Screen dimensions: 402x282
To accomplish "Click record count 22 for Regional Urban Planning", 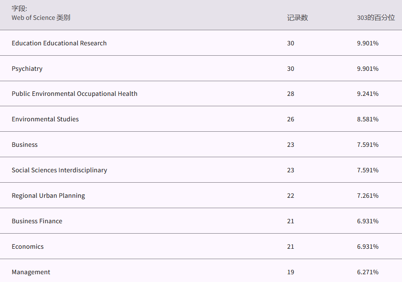I will tap(291, 196).
